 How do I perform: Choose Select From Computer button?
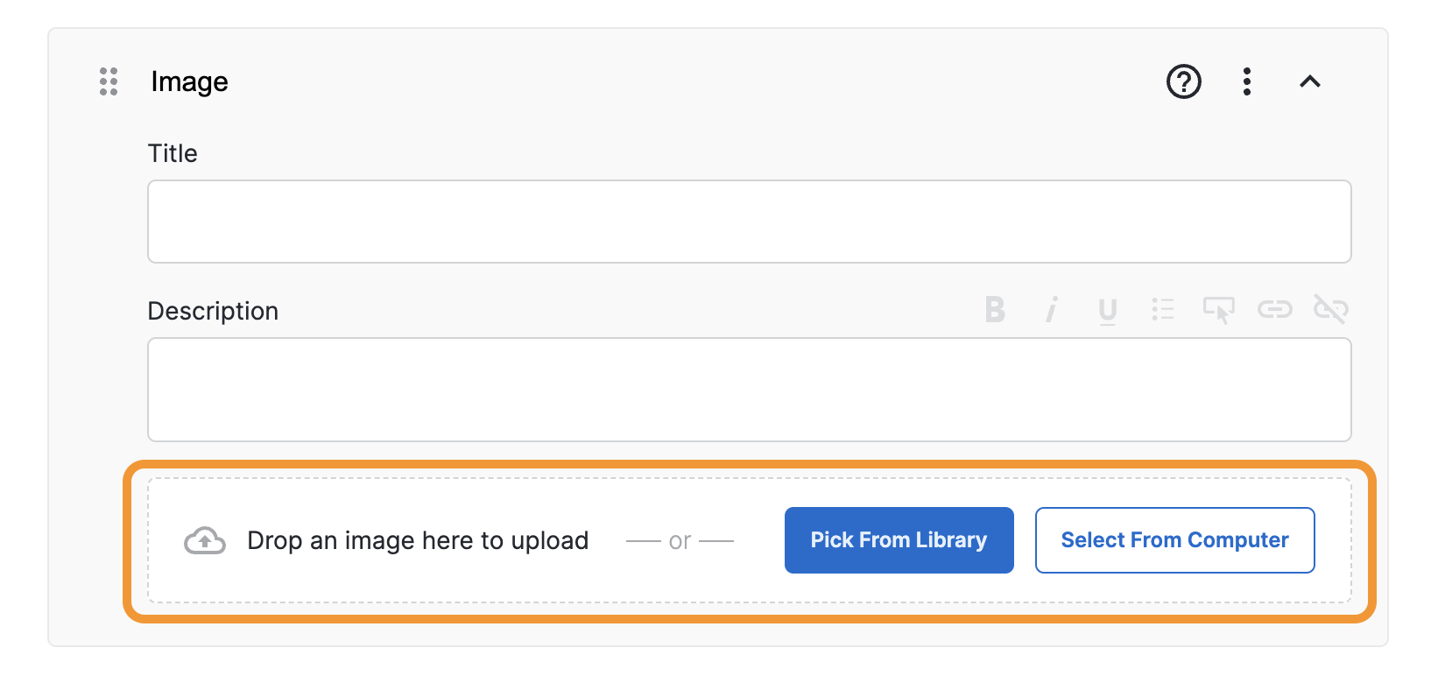pos(1174,540)
